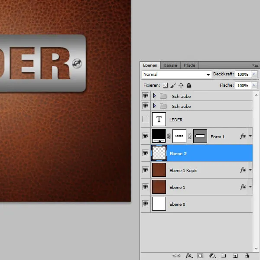Select the Ebene 1 Kopie layer thumbnail
Image resolution: width=260 pixels, height=260 pixels.
[x=159, y=170]
